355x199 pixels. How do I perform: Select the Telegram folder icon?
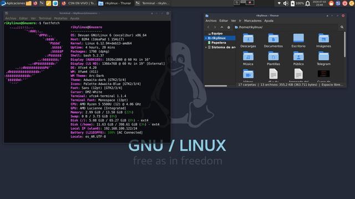click(323, 56)
